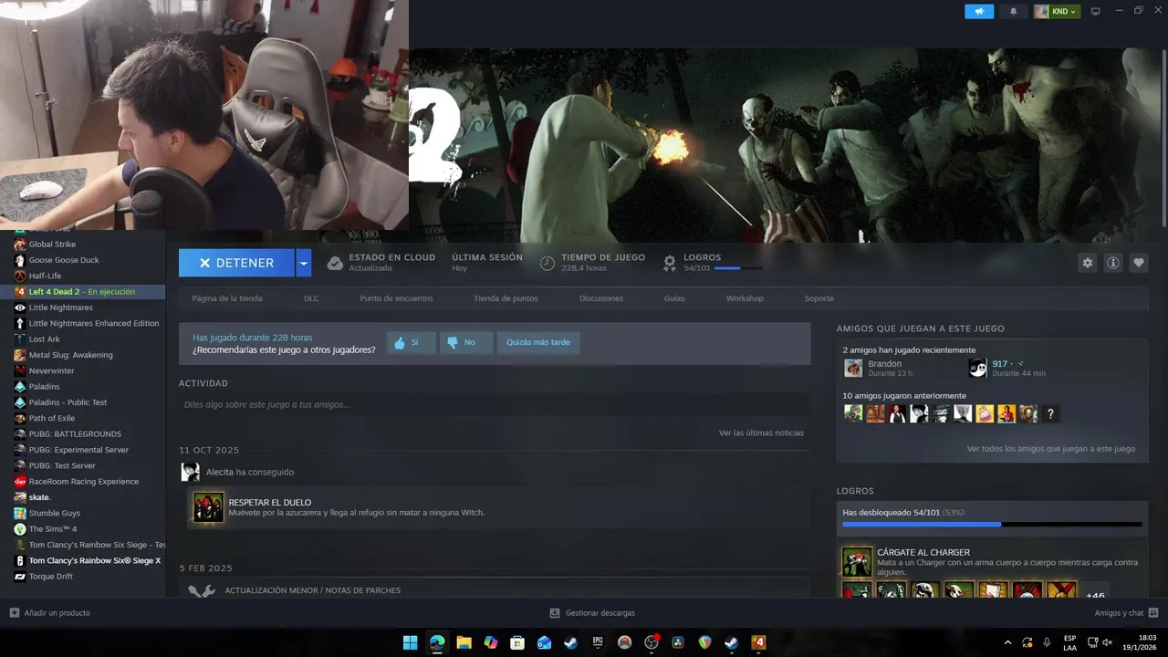Stop the game with DETENER
Image resolution: width=1168 pixels, height=657 pixels.
click(236, 263)
